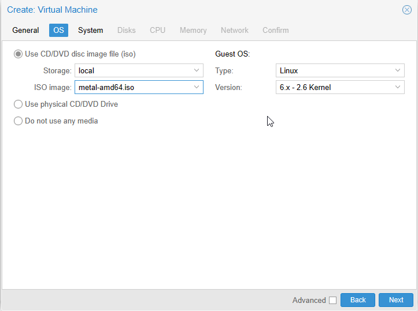418x311 pixels.
Task: Open the Disks tab
Action: (x=127, y=31)
